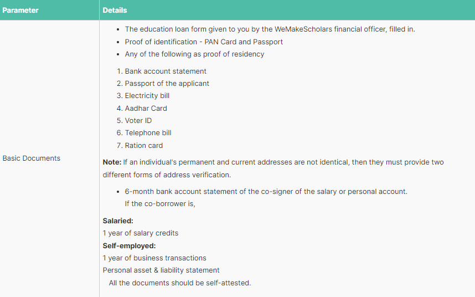Click the 6-month bank account statement bullet
The height and width of the screenshot is (297, 475).
click(x=266, y=191)
